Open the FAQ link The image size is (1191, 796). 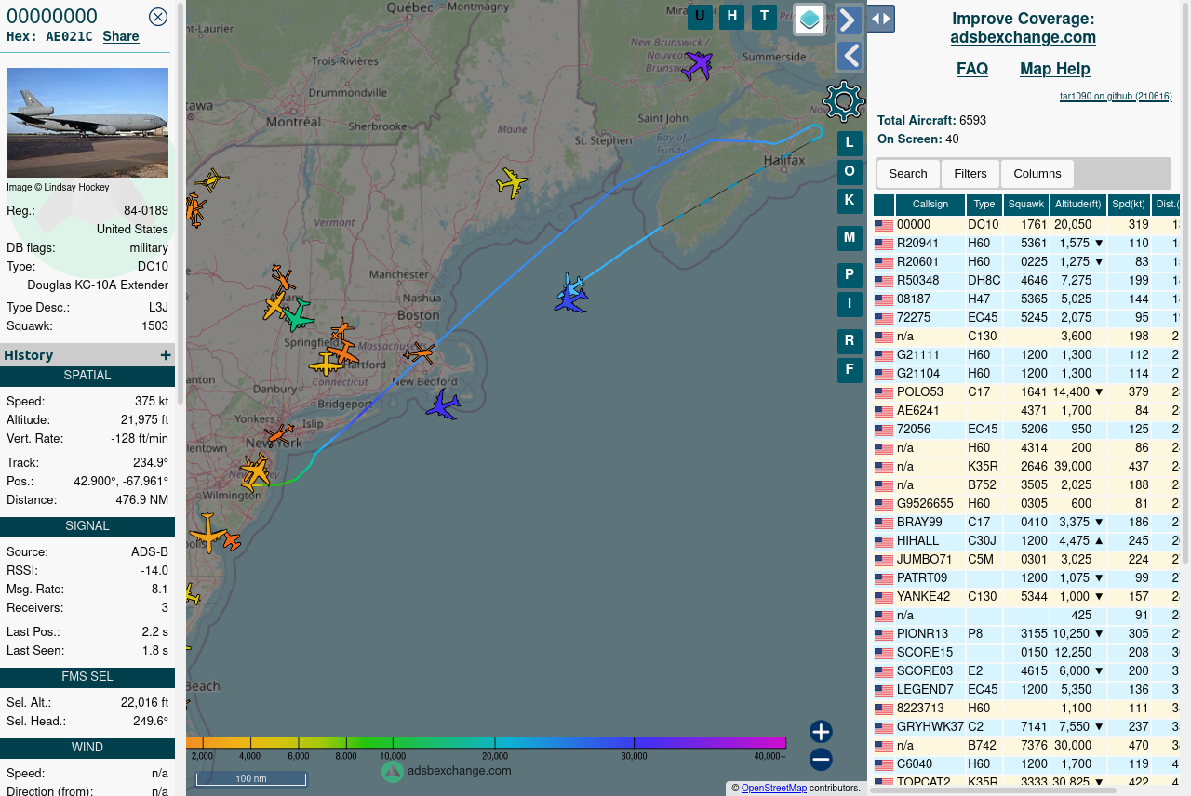click(972, 69)
